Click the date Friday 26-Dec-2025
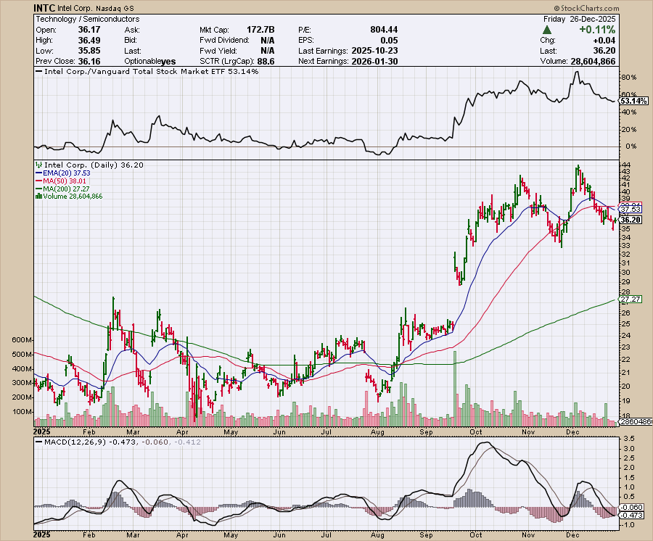 tap(579, 19)
